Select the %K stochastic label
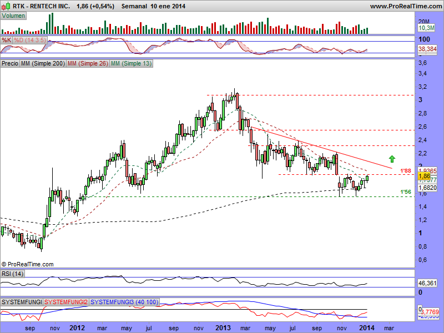The width and height of the screenshot is (444, 333). tap(6, 40)
